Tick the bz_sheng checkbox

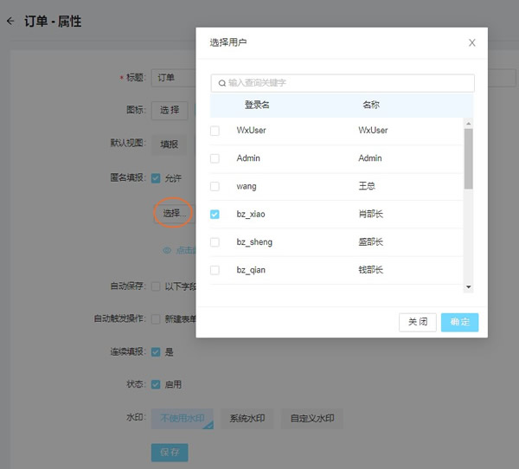pyautogui.click(x=215, y=242)
